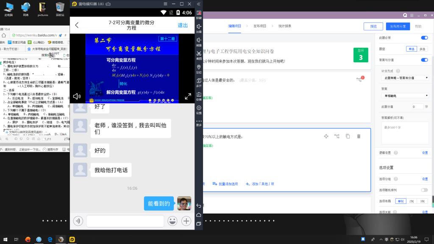
Task: Switch to the 统计报表 tab
Action: click(x=285, y=26)
